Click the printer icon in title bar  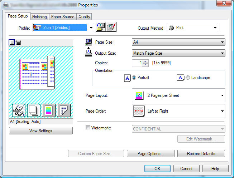click(6, 5)
